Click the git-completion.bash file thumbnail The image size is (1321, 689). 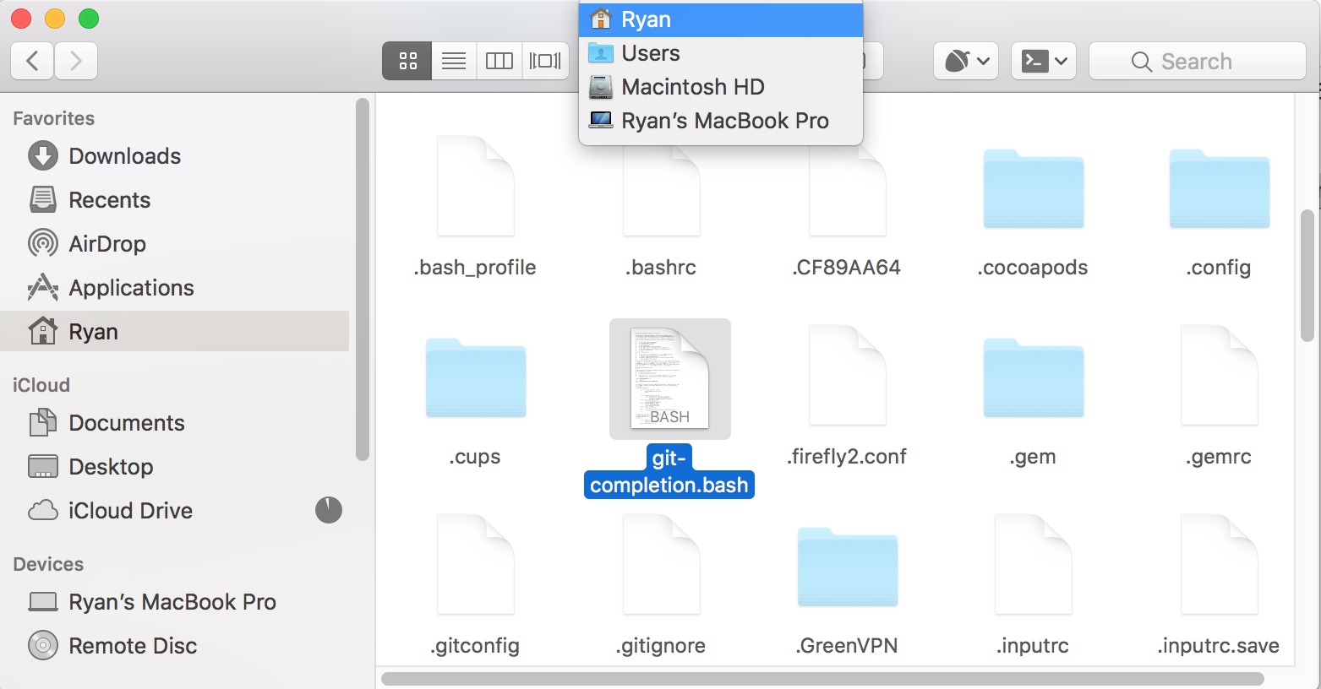click(670, 378)
